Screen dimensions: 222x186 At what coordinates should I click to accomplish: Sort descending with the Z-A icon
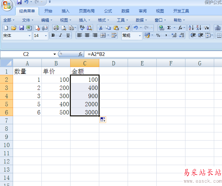(199, 28)
